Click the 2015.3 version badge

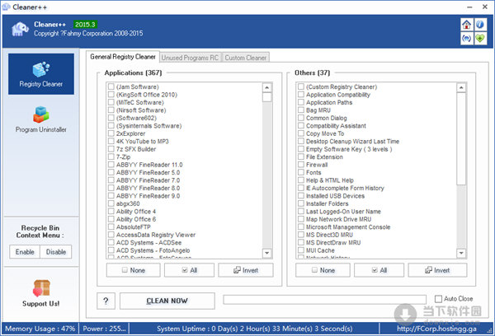[x=85, y=24]
